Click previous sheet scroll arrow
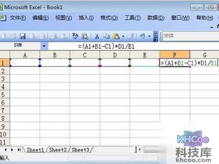Viewport: 219px width, 164px height. [x=6, y=150]
